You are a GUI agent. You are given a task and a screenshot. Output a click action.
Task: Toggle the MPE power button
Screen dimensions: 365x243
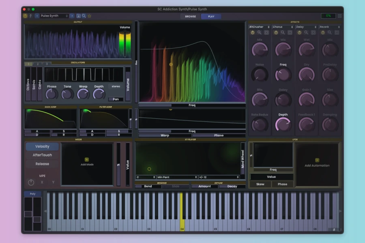click(31, 182)
